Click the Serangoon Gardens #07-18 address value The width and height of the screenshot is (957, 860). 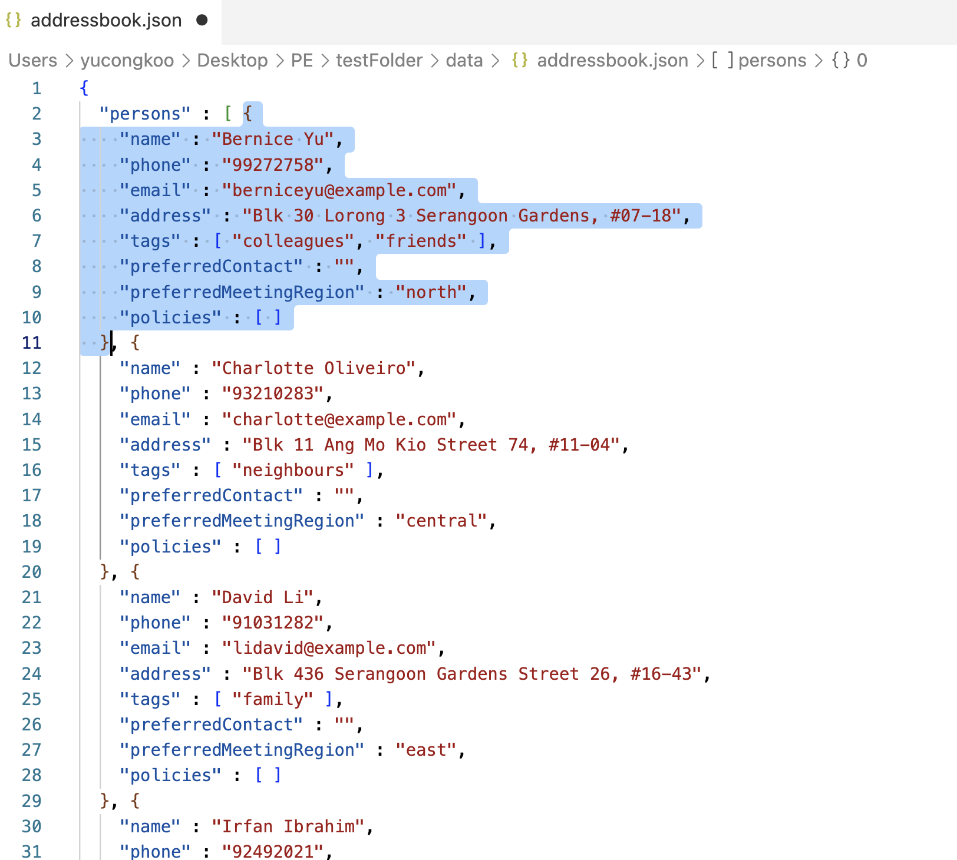point(462,216)
